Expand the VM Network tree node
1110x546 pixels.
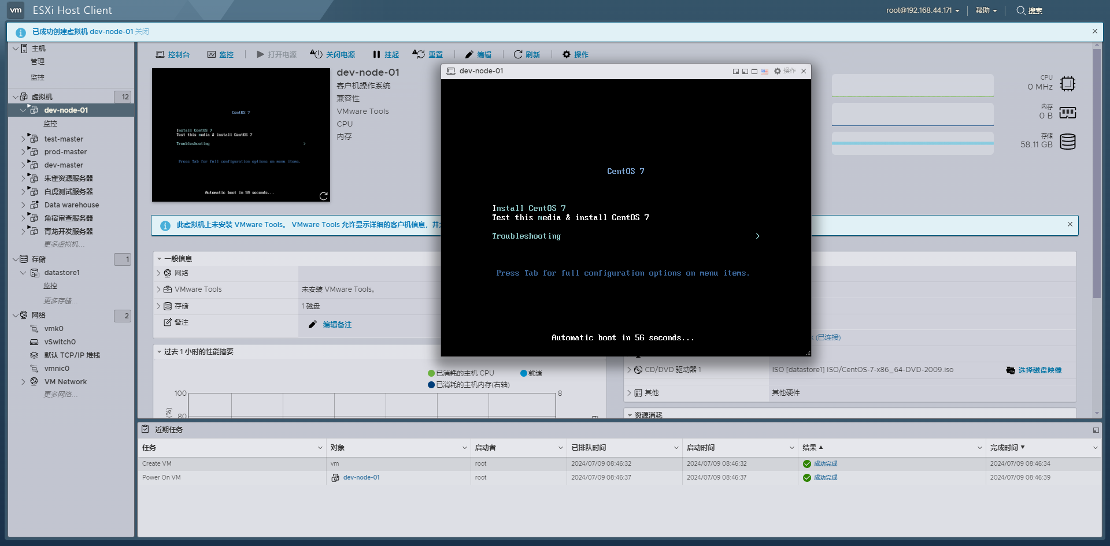(x=23, y=382)
